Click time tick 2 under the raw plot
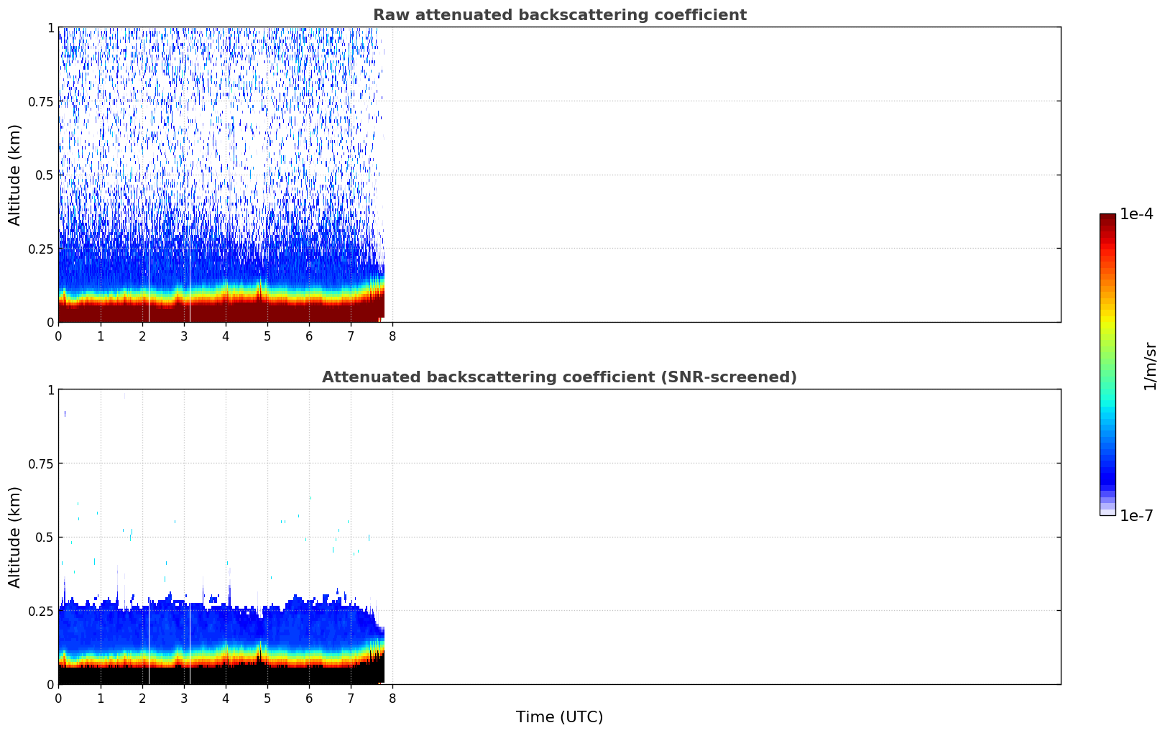Viewport: 1165px width, 733px height. click(x=142, y=336)
